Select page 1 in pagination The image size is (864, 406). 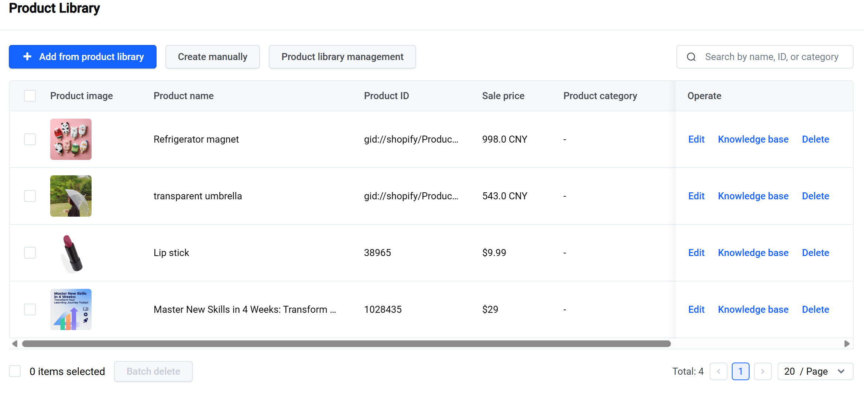click(740, 371)
